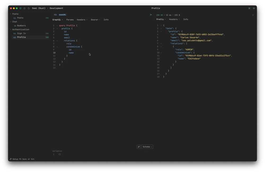Click the magic wand icon beside Schema
This screenshot has width=265, height=172.
(139, 147)
